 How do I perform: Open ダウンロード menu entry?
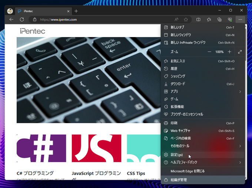[x=203, y=84]
